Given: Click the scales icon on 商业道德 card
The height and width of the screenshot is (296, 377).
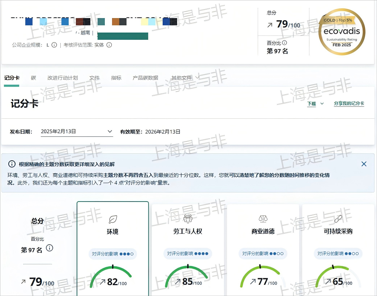Looking at the screenshot, I should tap(263, 219).
